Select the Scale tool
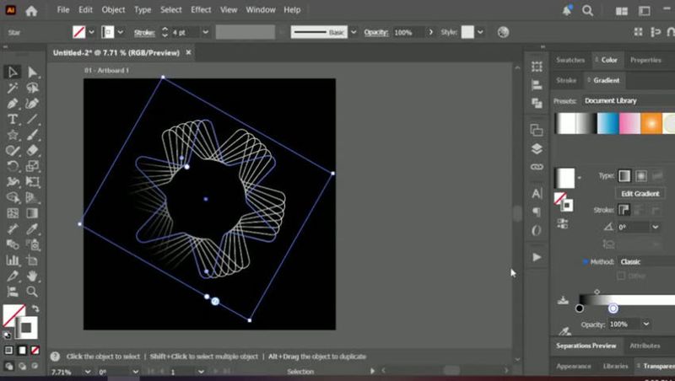 32,166
